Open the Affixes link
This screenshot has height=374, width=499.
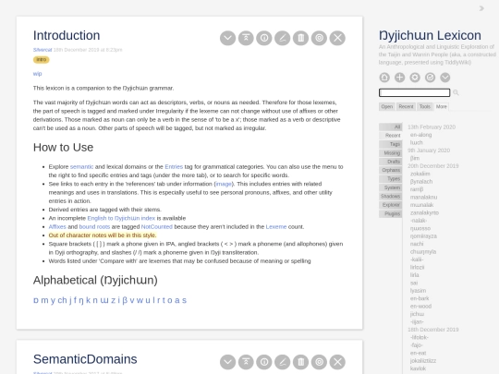pos(57,227)
